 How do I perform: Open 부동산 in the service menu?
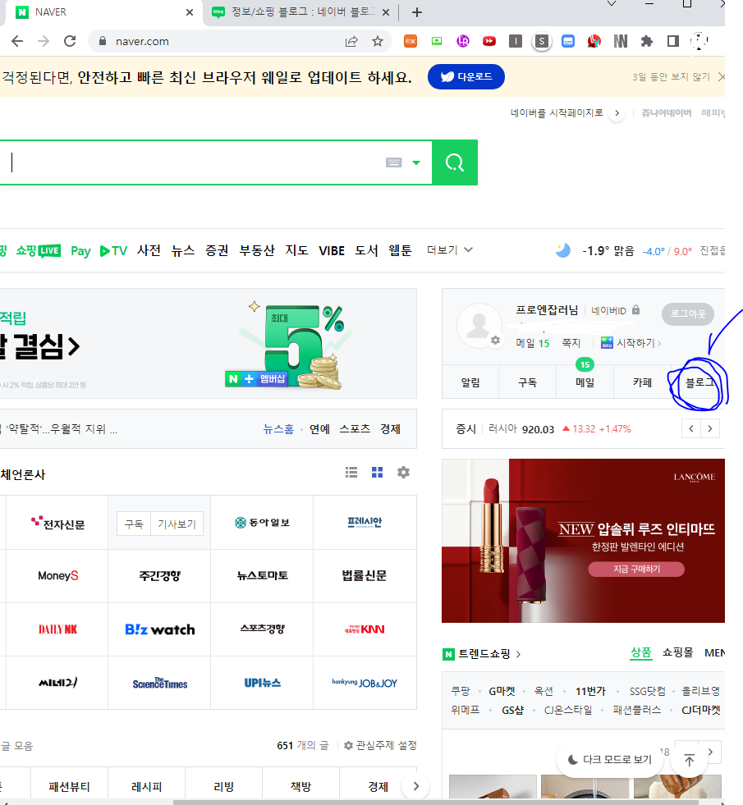(257, 250)
